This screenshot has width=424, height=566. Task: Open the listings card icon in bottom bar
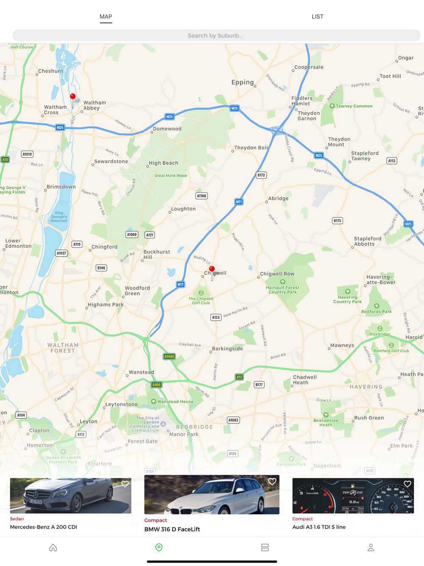(265, 547)
